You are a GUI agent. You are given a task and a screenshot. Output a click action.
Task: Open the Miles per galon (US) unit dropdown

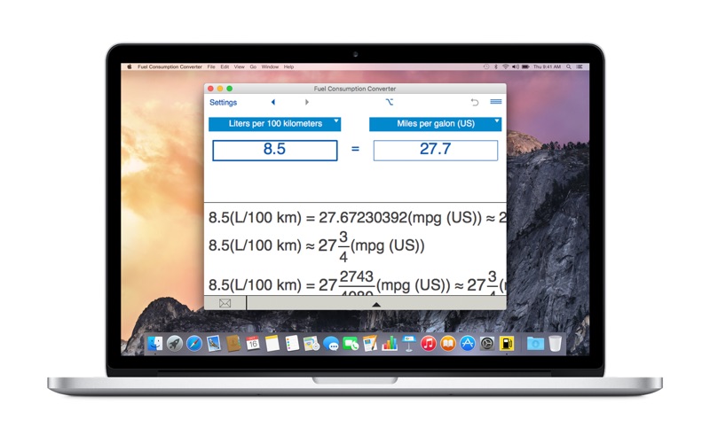pyautogui.click(x=436, y=124)
